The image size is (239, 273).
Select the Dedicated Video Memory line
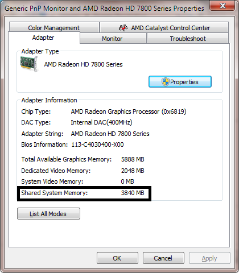pos(83,171)
